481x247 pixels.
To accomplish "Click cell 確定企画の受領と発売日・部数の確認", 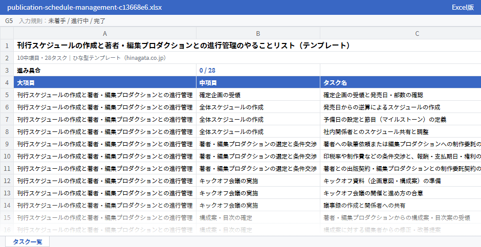I will [400, 95].
